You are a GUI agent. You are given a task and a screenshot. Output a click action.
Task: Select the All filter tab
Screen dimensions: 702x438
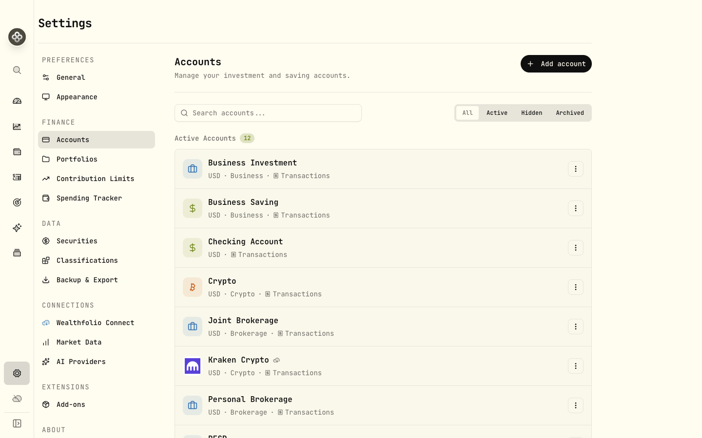coord(468,113)
